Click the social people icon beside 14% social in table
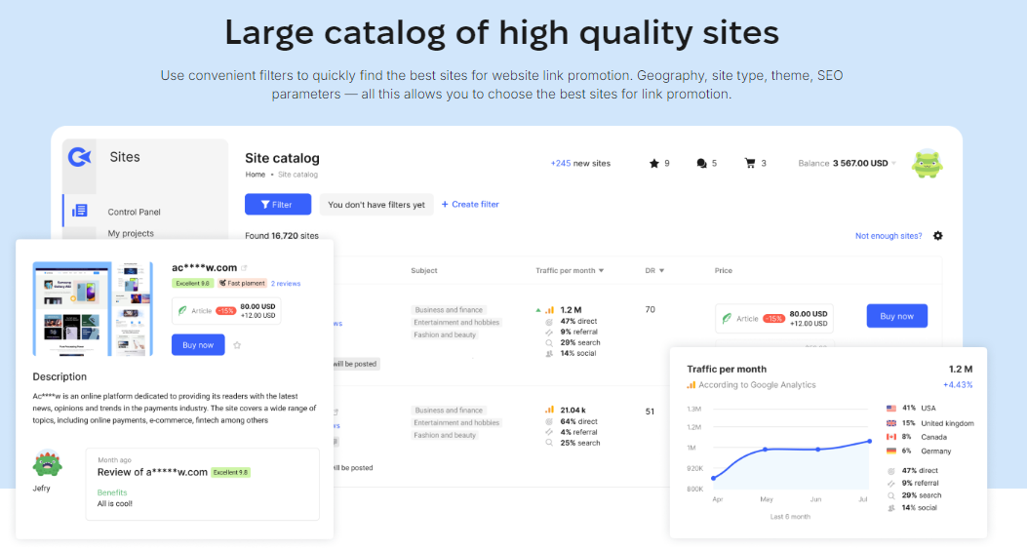This screenshot has height=550, width=1027. pyautogui.click(x=549, y=354)
